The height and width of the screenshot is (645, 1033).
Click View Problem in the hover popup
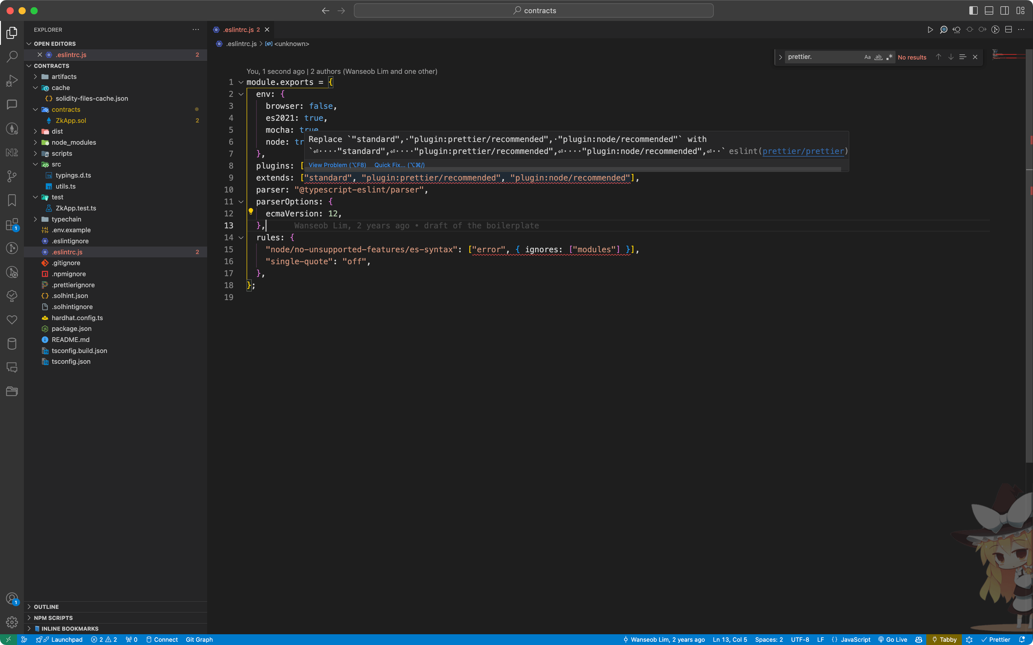337,165
